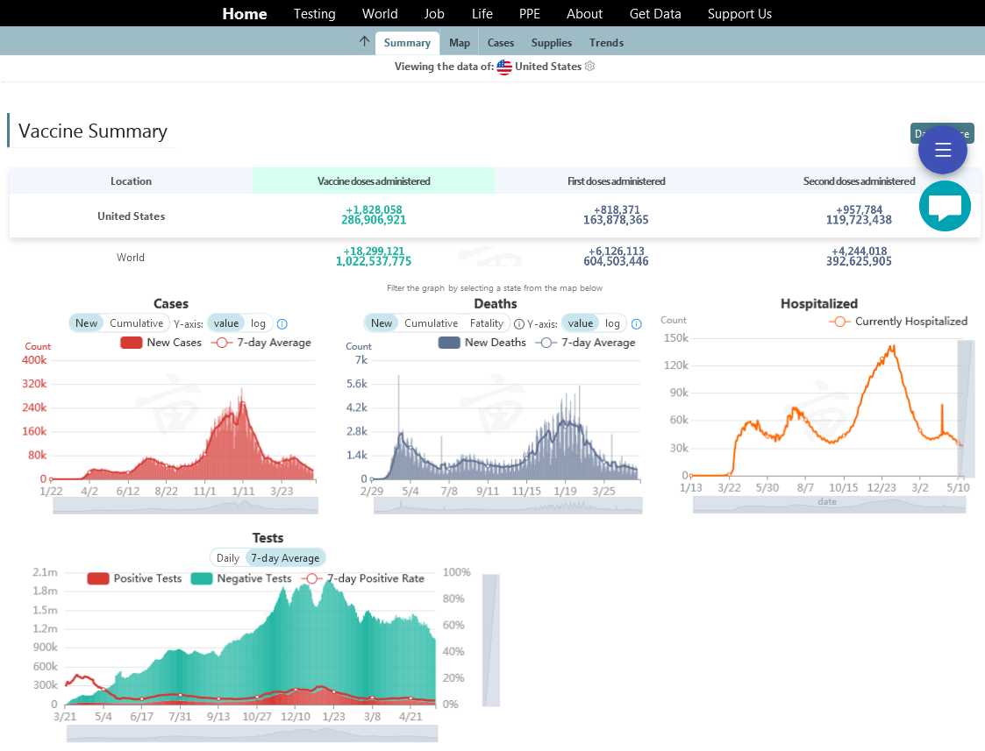Viewport: 985px width, 751px height.
Task: Open location settings gear next to United States
Action: tap(589, 67)
